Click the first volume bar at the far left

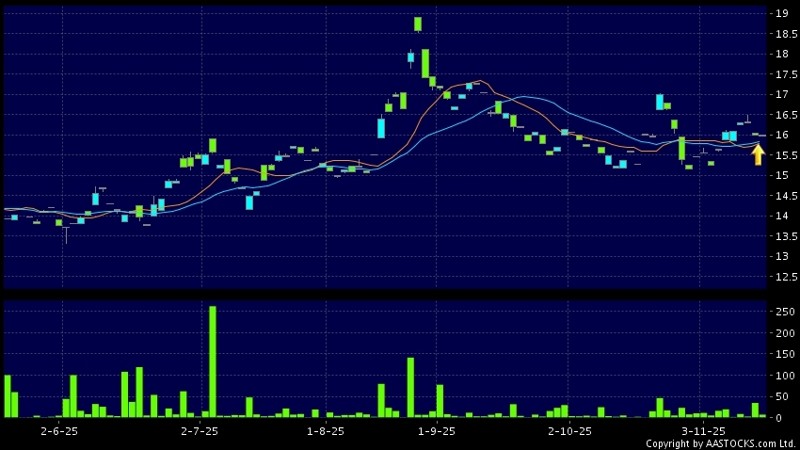[x=8, y=395]
